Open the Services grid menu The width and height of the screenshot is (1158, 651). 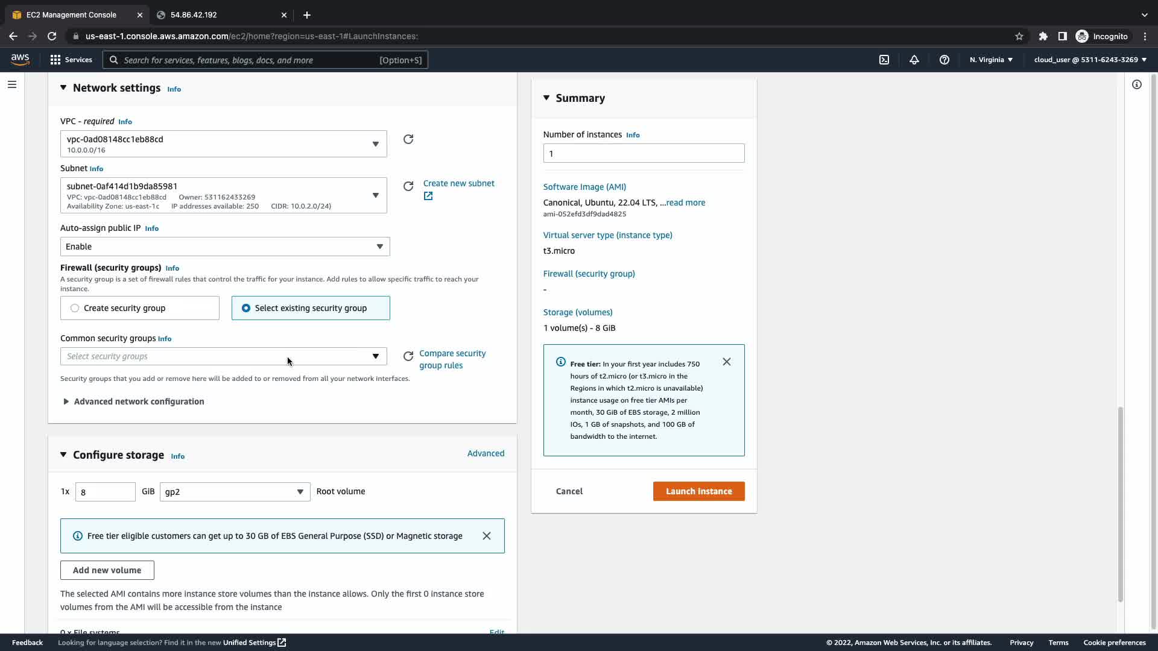coord(71,60)
